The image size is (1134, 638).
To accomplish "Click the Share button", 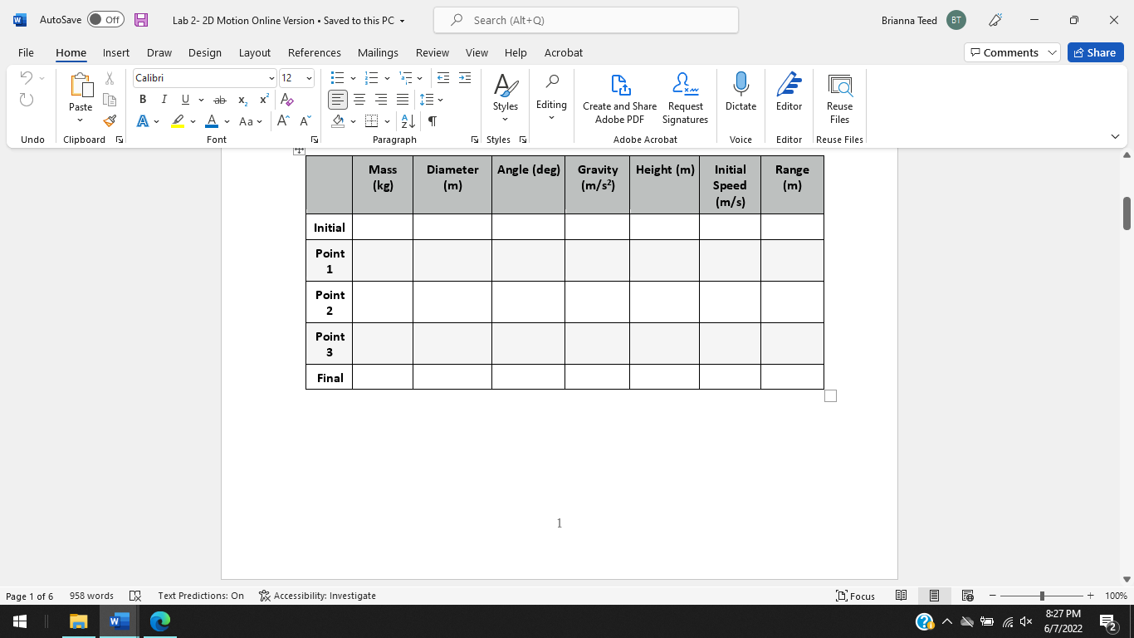I will click(x=1095, y=52).
